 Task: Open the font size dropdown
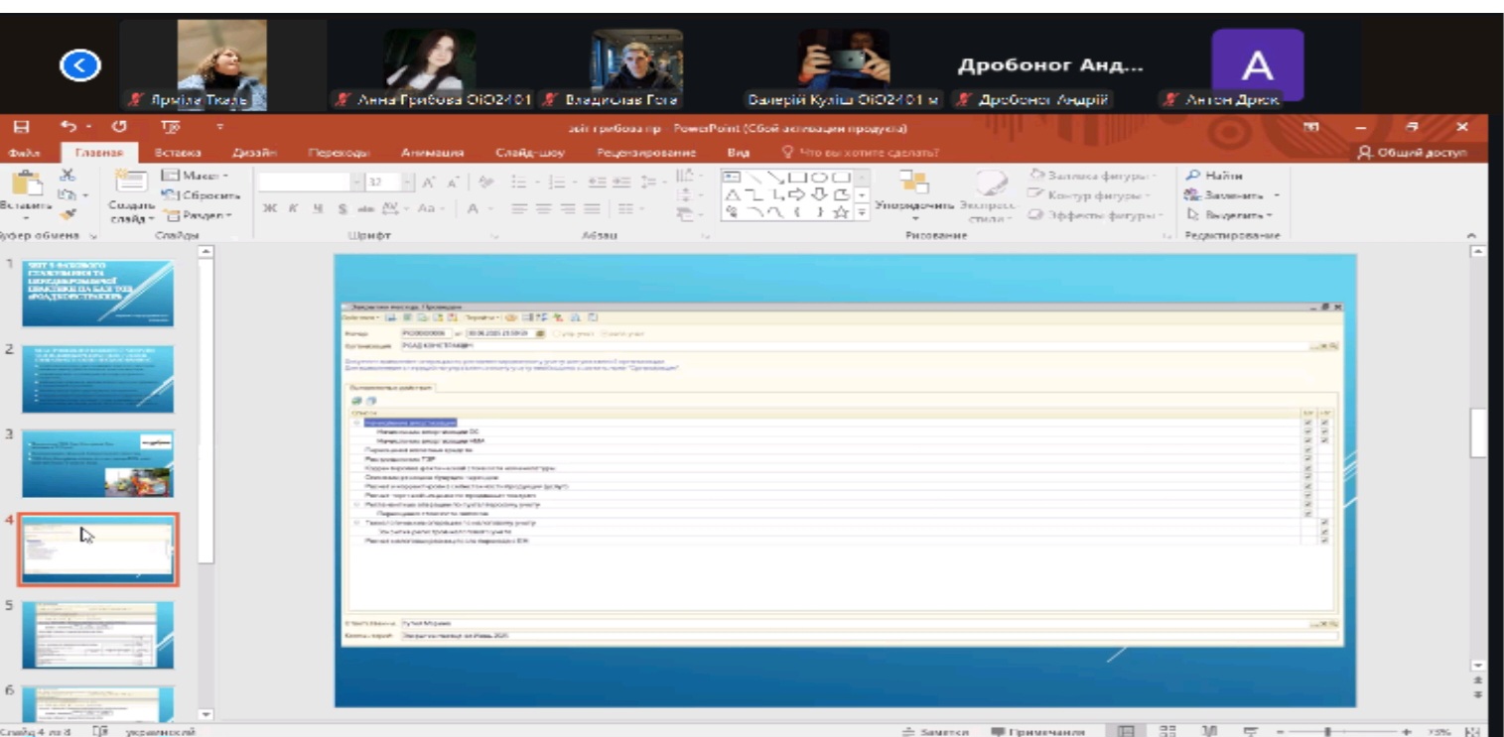(x=406, y=183)
